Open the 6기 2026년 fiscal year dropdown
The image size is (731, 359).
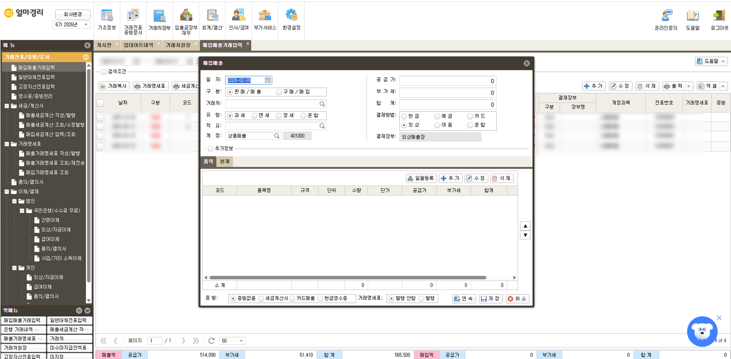point(71,25)
